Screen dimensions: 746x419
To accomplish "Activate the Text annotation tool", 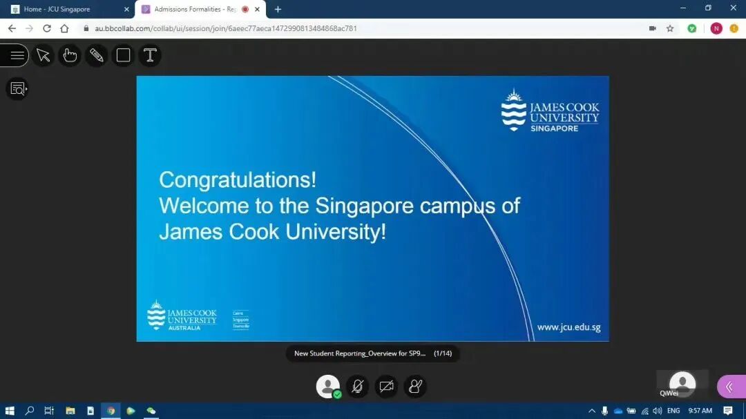I will [x=150, y=55].
